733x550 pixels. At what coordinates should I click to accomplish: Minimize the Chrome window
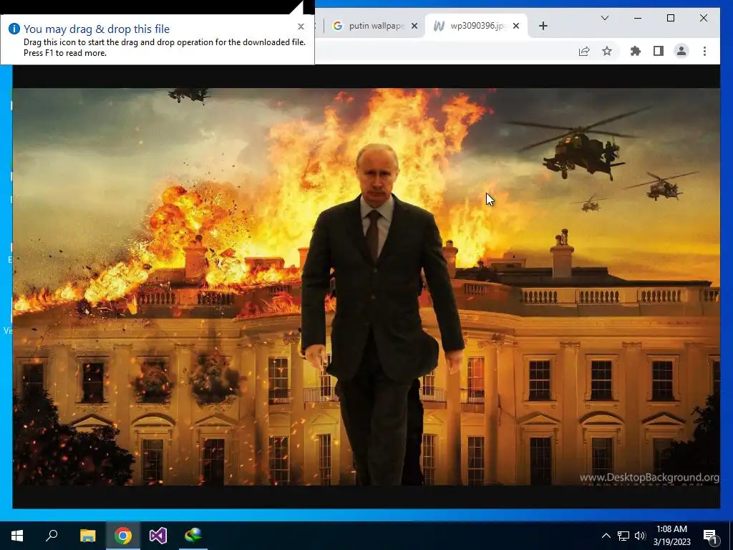(x=638, y=18)
